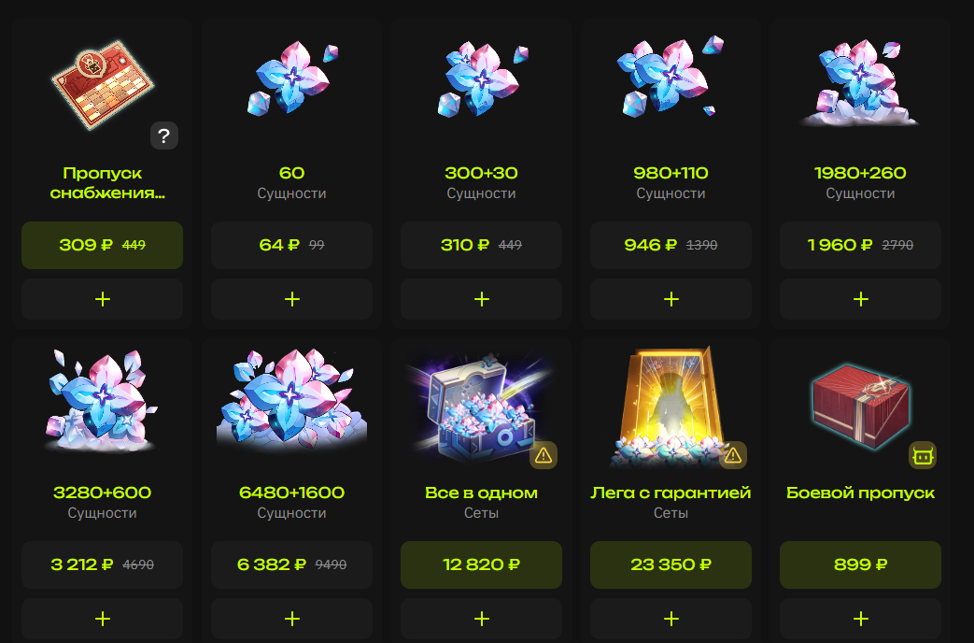The width and height of the screenshot is (974, 643).
Task: Add 3280+600 Сущности pack with plus
Action: coord(102,619)
